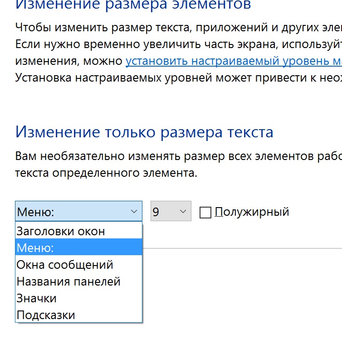
Task: Choose Значки from the element list
Action: [37, 298]
